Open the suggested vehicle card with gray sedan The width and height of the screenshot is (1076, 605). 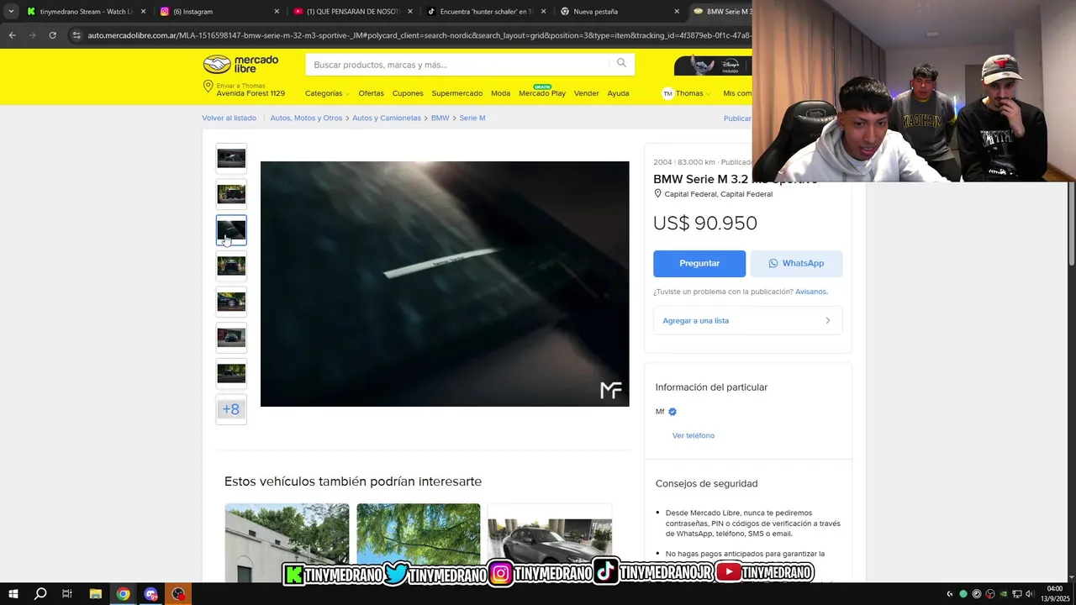click(x=550, y=543)
